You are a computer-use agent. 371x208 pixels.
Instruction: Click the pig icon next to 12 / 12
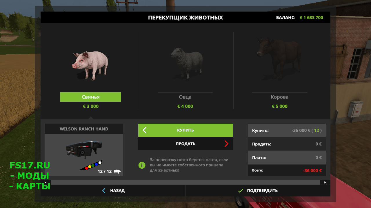(x=117, y=171)
